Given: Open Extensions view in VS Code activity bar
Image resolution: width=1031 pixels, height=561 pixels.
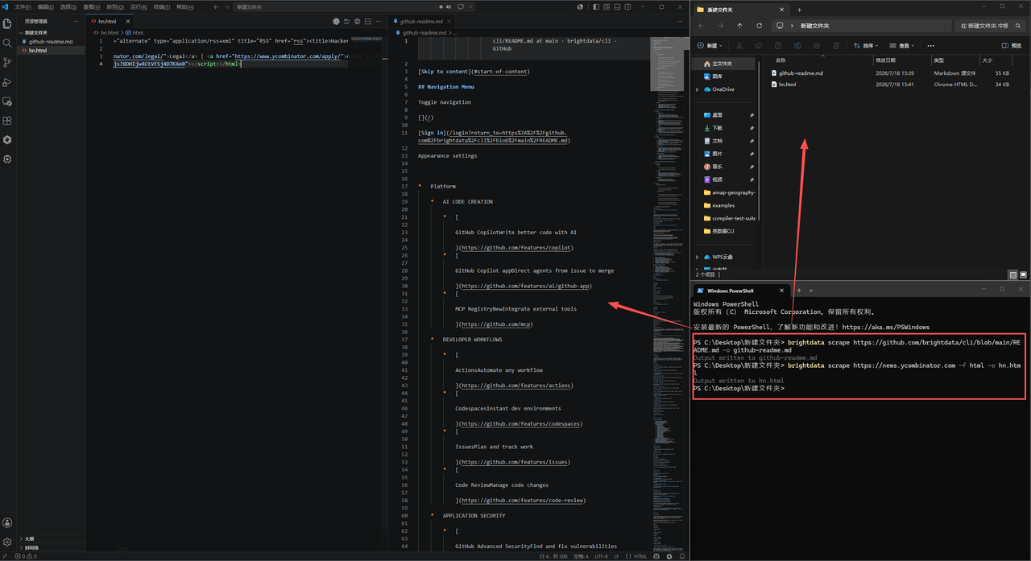Looking at the screenshot, I should tap(7, 121).
